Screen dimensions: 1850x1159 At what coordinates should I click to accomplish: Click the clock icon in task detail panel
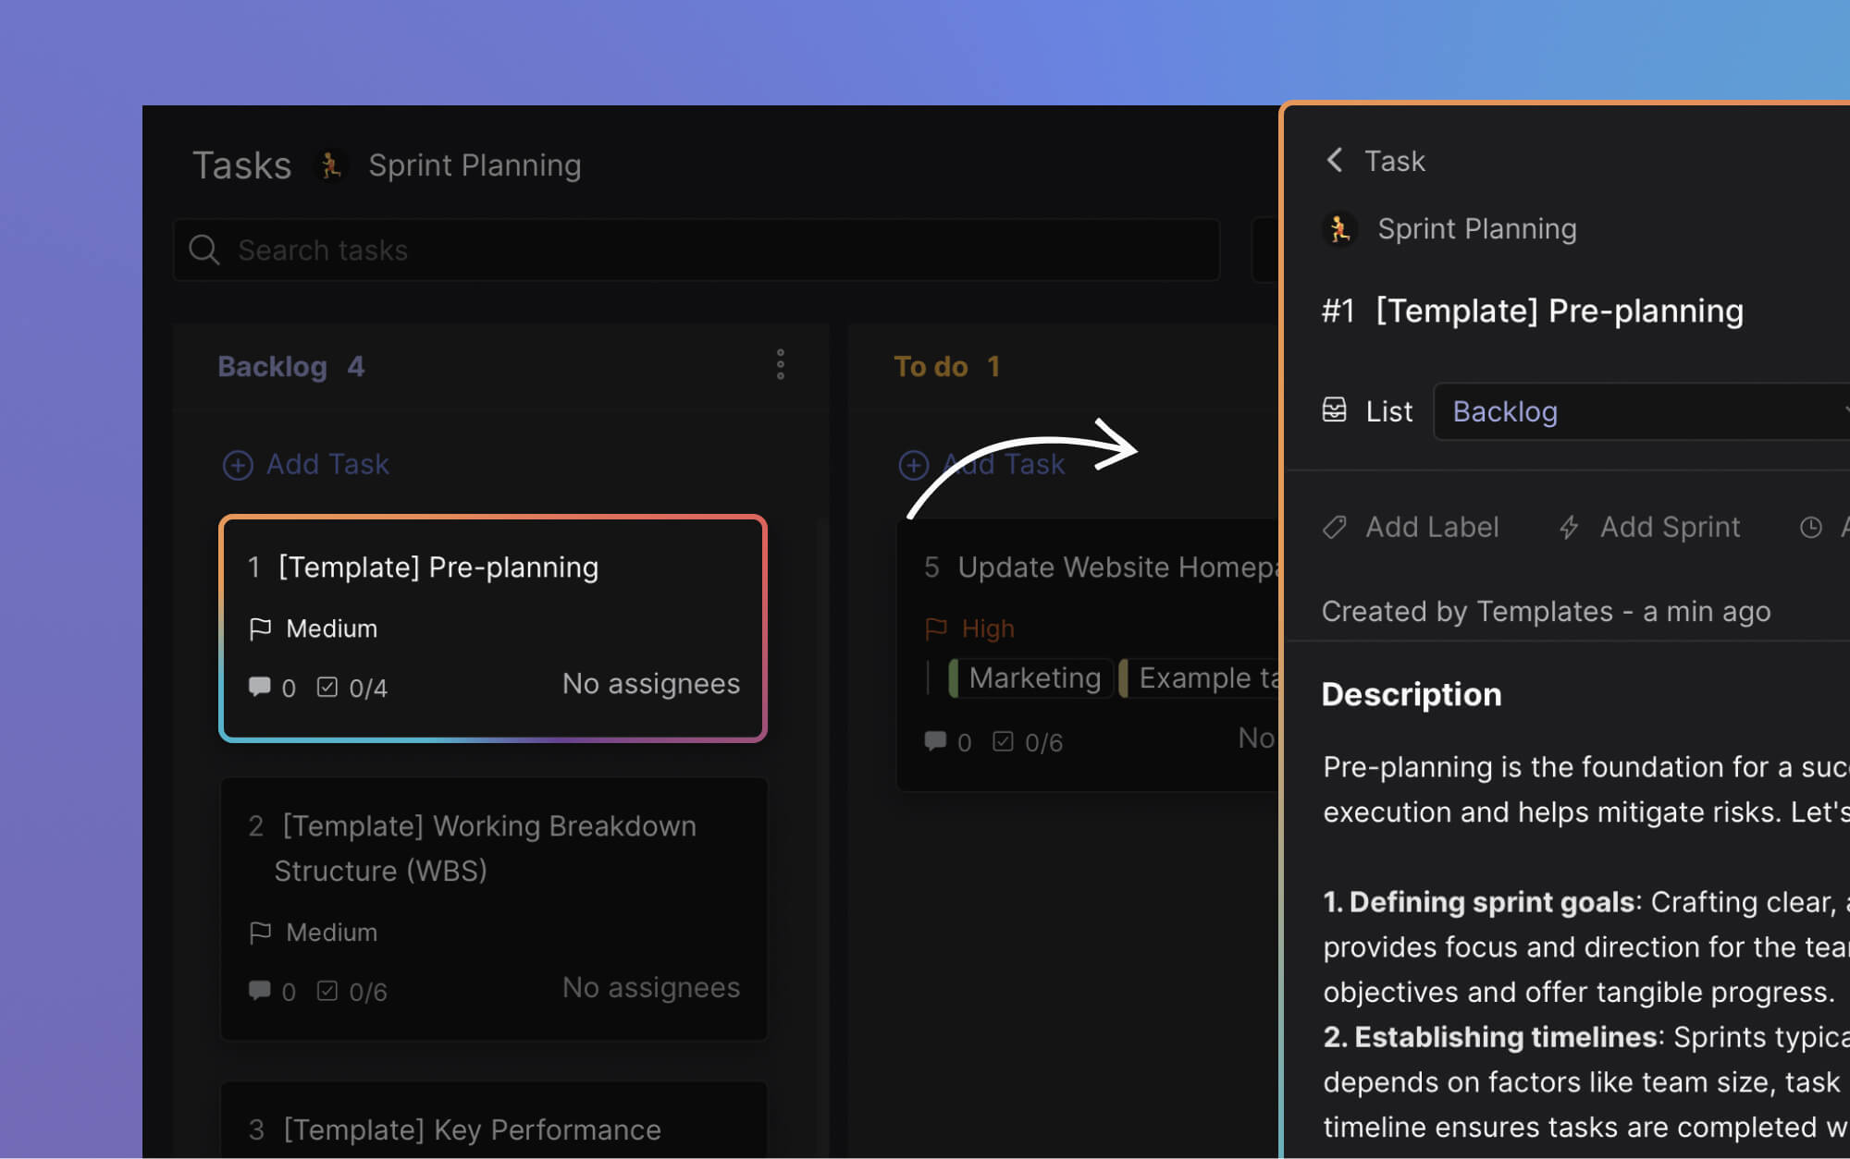click(1810, 527)
